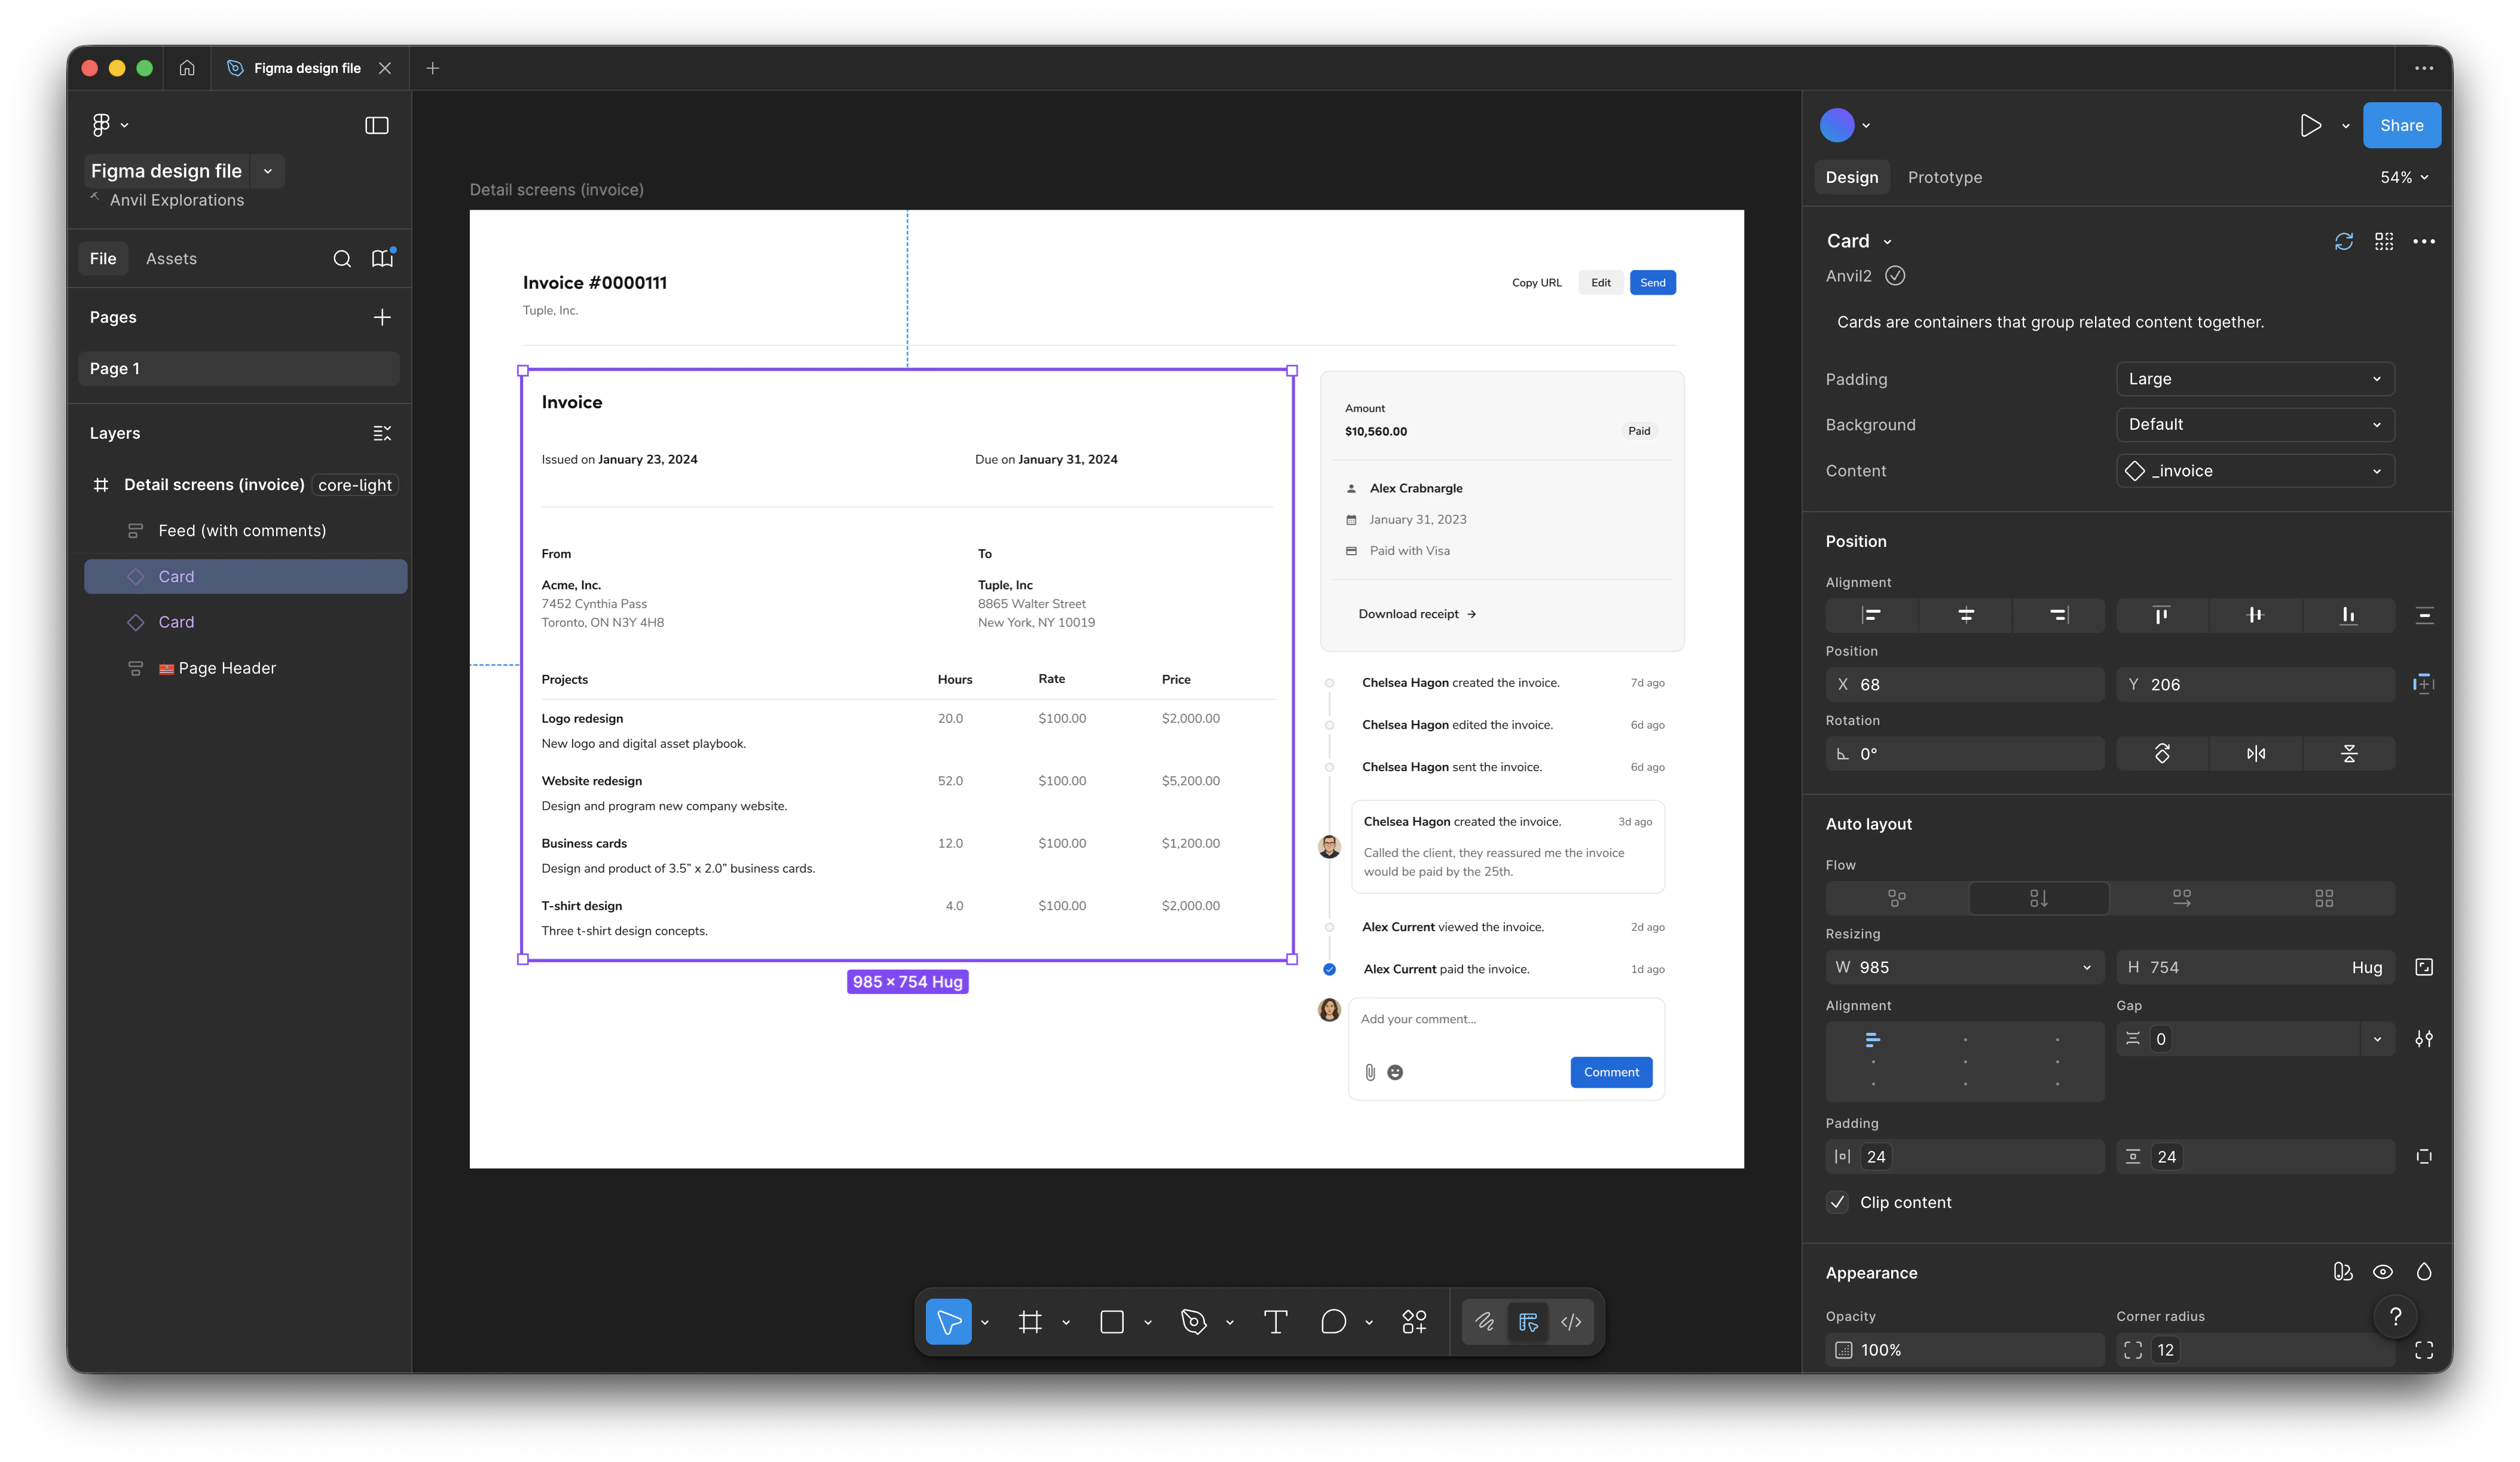Switch to File tab
Viewport: 2520px width, 1462px height.
(103, 258)
